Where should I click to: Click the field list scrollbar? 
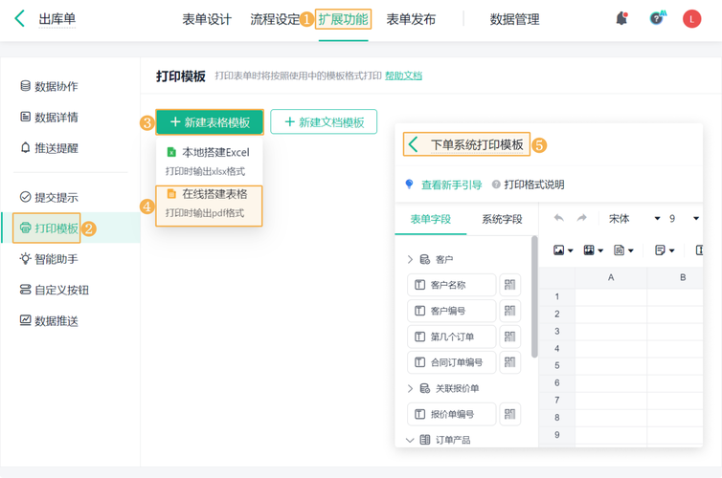(x=534, y=297)
